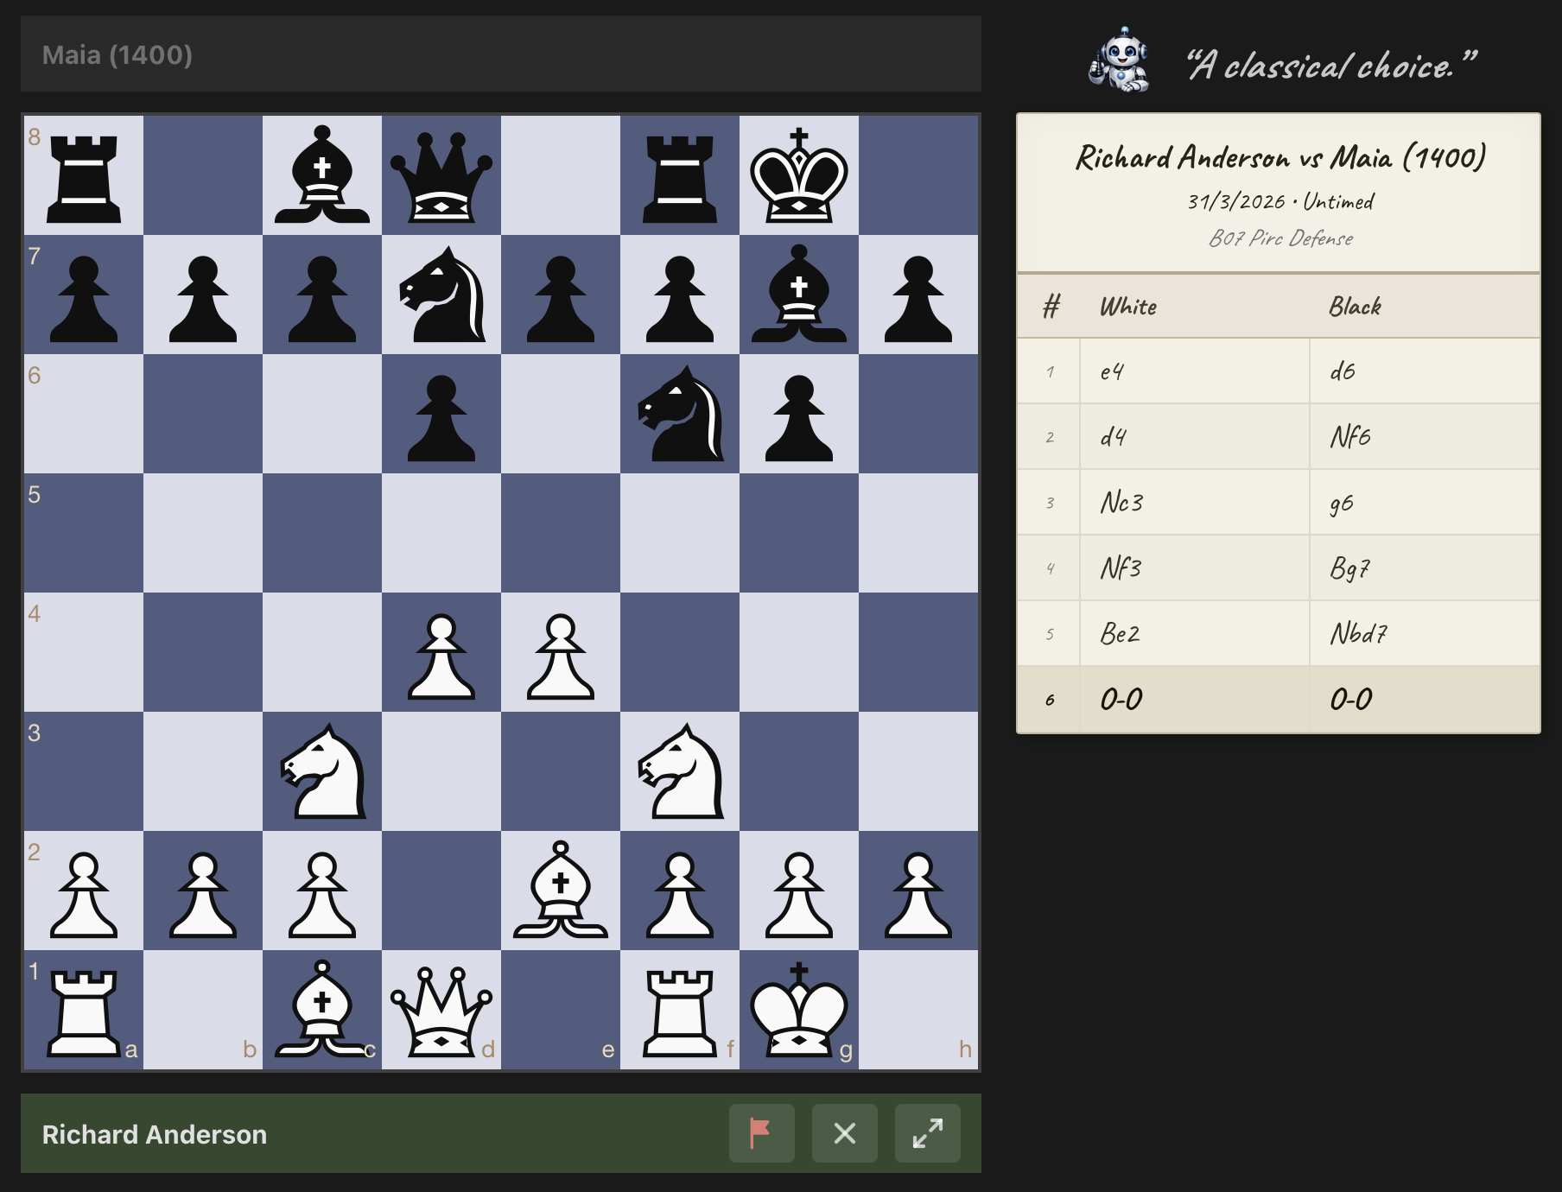Click the X abort button below the board
The image size is (1562, 1192).
tap(844, 1134)
